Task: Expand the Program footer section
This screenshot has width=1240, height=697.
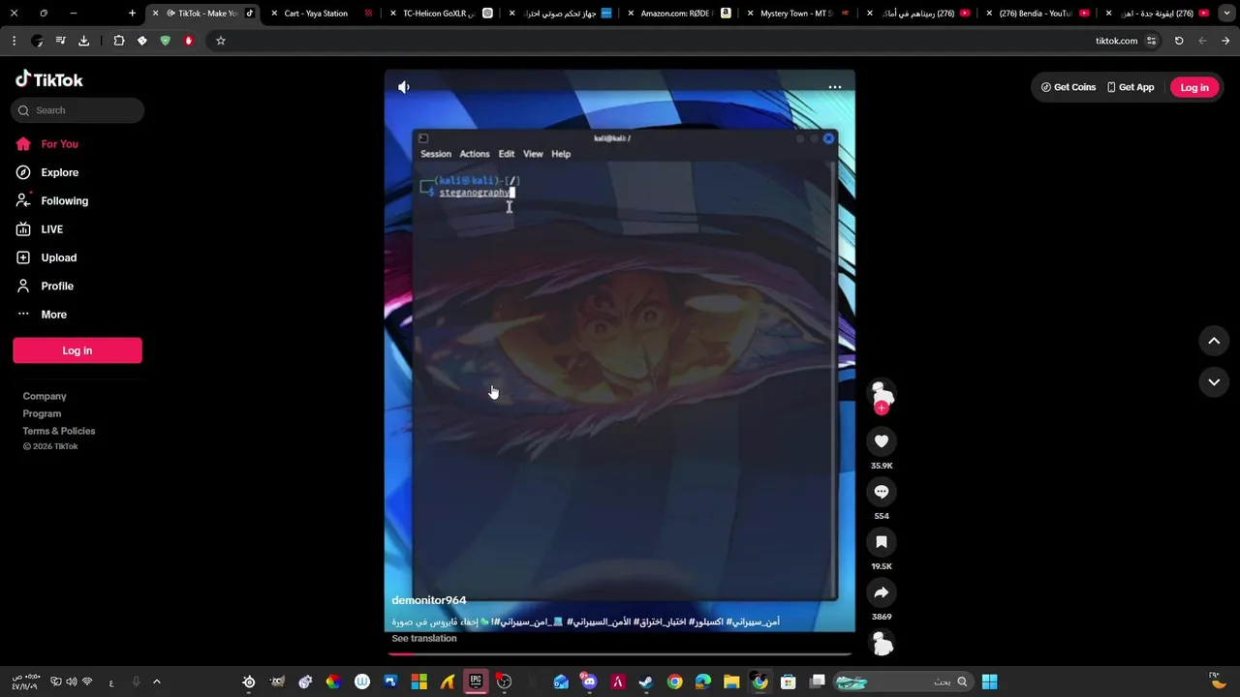Action: (42, 413)
